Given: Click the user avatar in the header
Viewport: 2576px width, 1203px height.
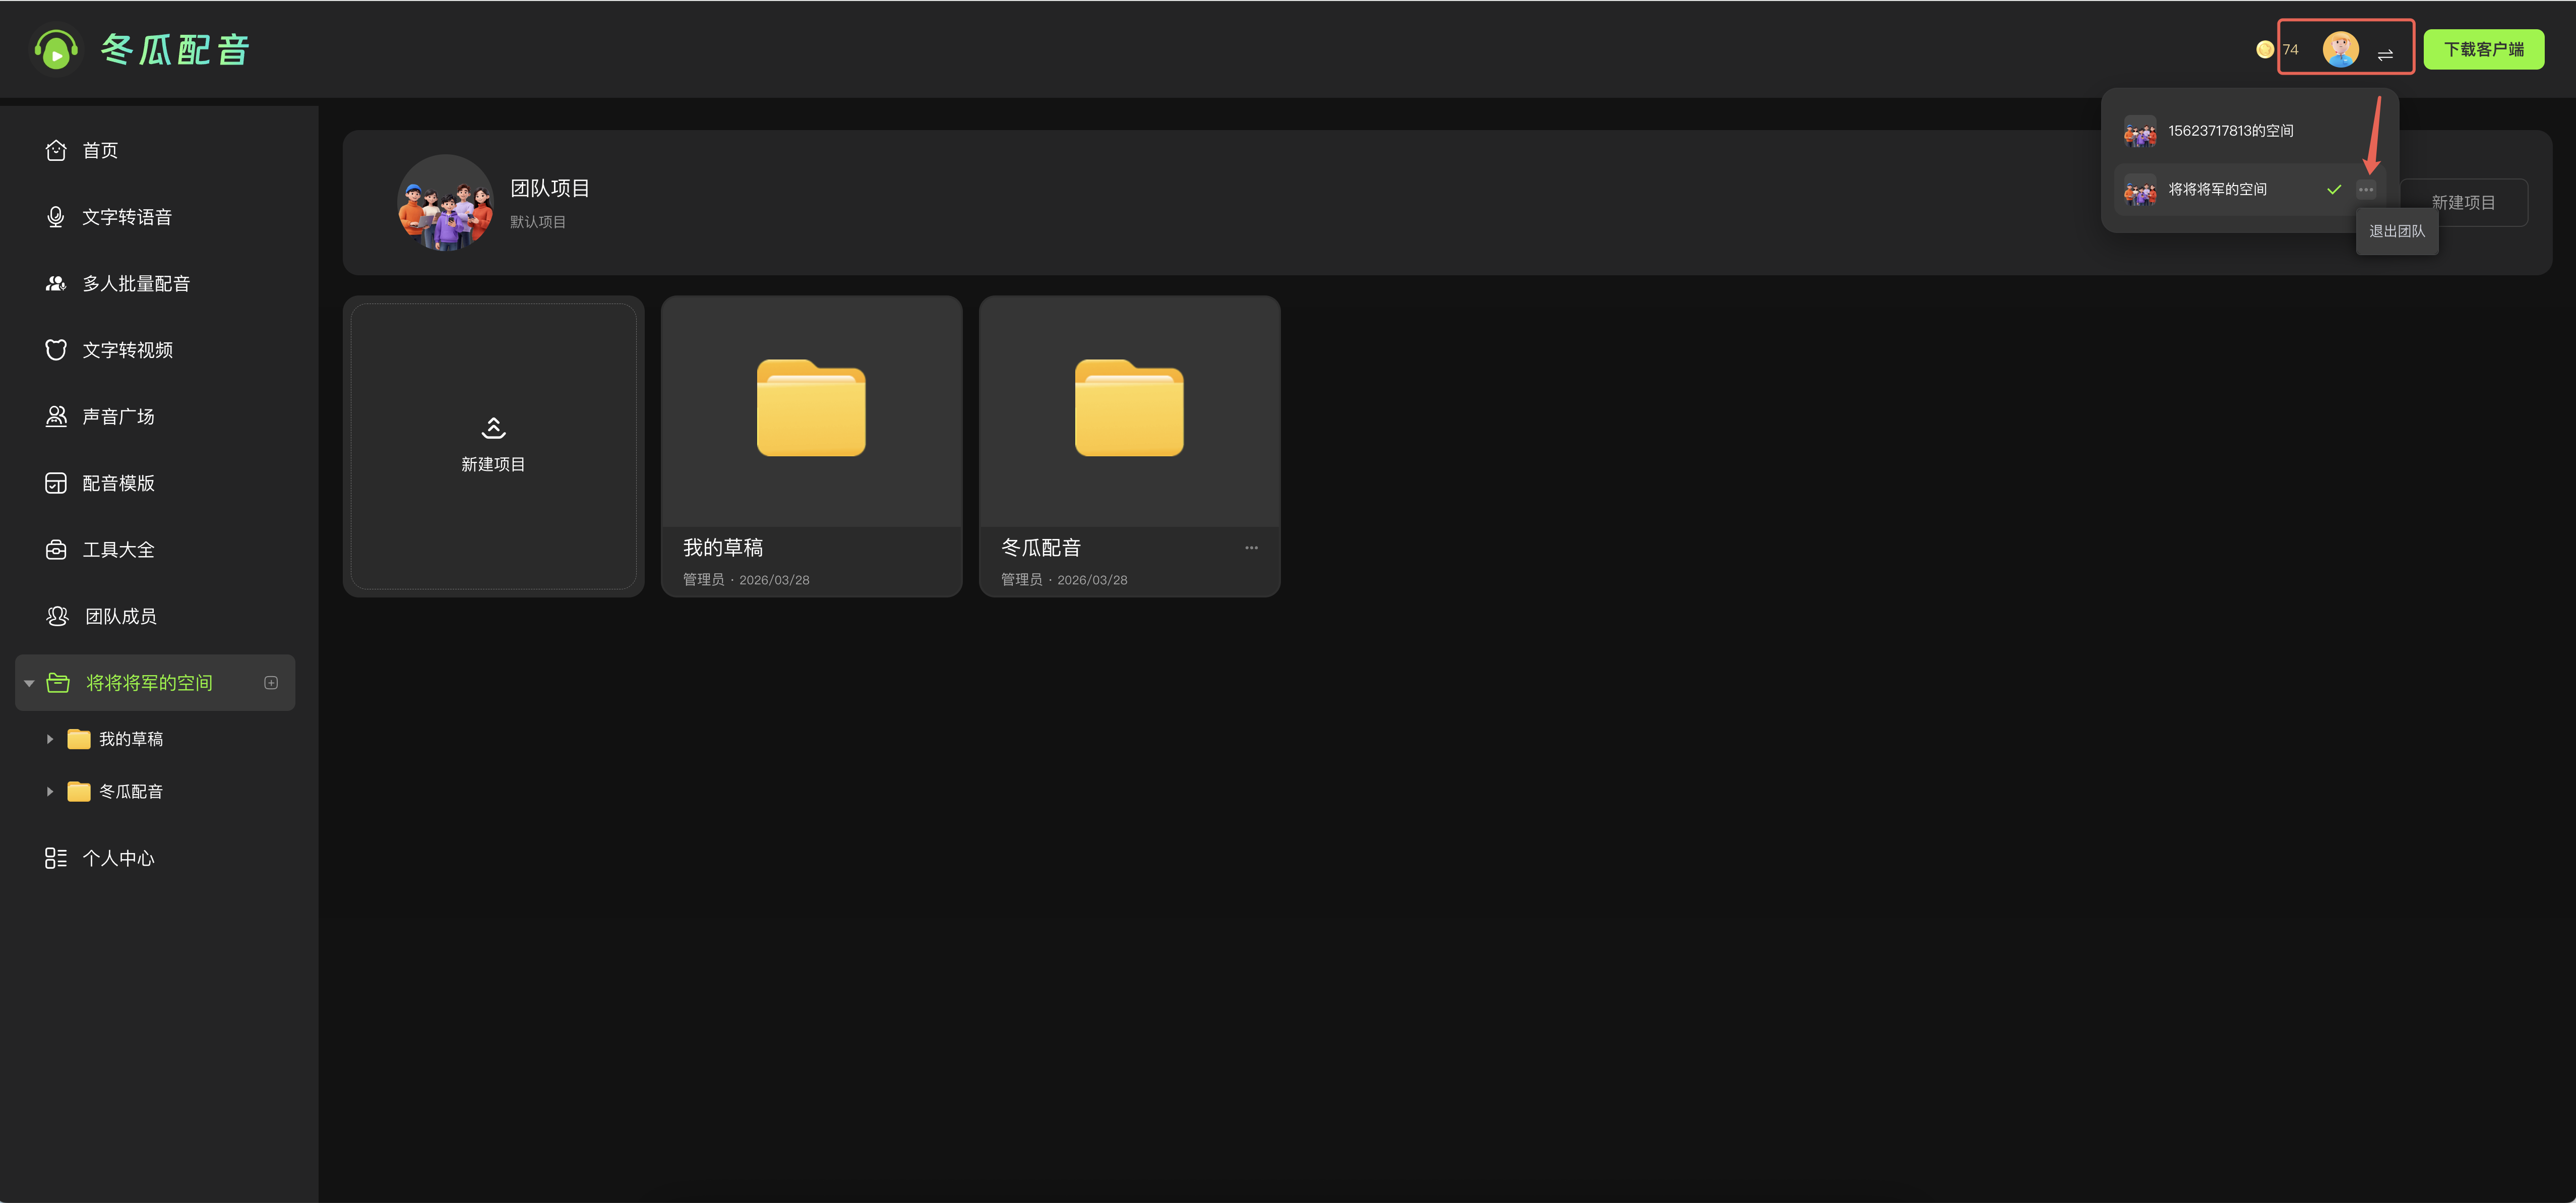Looking at the screenshot, I should coord(2340,49).
